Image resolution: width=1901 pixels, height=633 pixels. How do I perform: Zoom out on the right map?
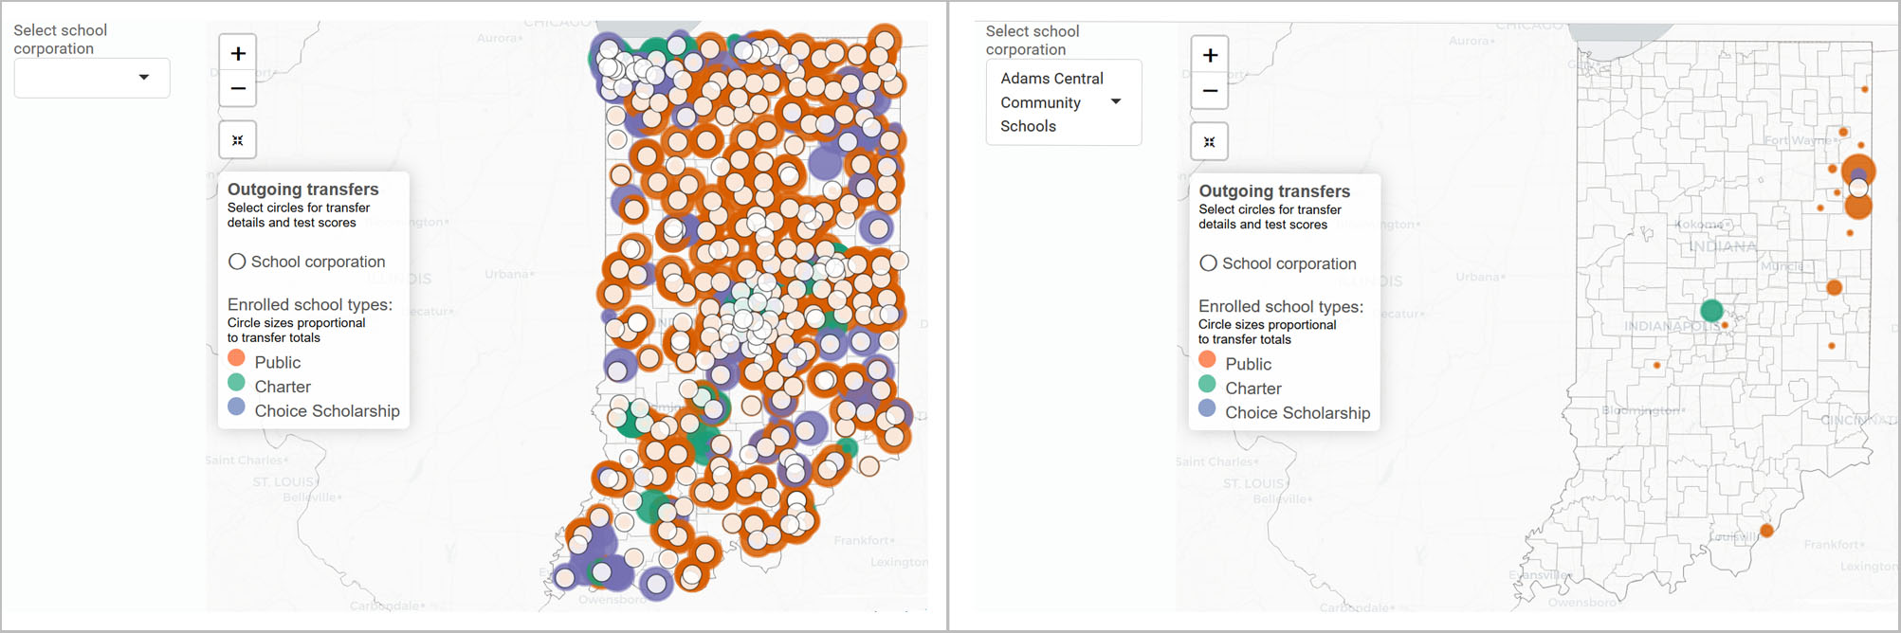tap(1210, 91)
